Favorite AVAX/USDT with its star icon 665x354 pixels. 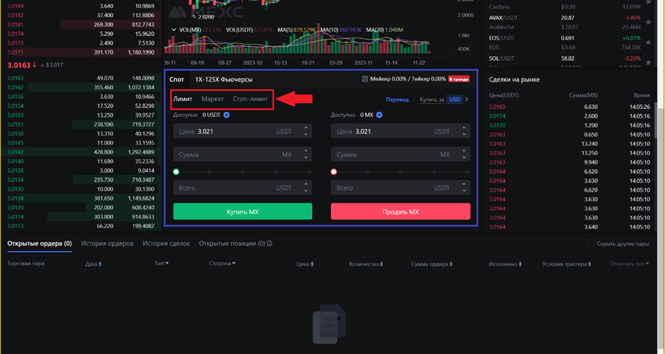pos(648,23)
